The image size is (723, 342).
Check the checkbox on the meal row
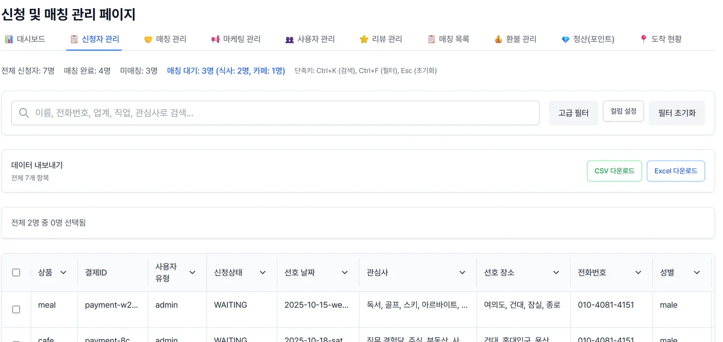pyautogui.click(x=16, y=308)
